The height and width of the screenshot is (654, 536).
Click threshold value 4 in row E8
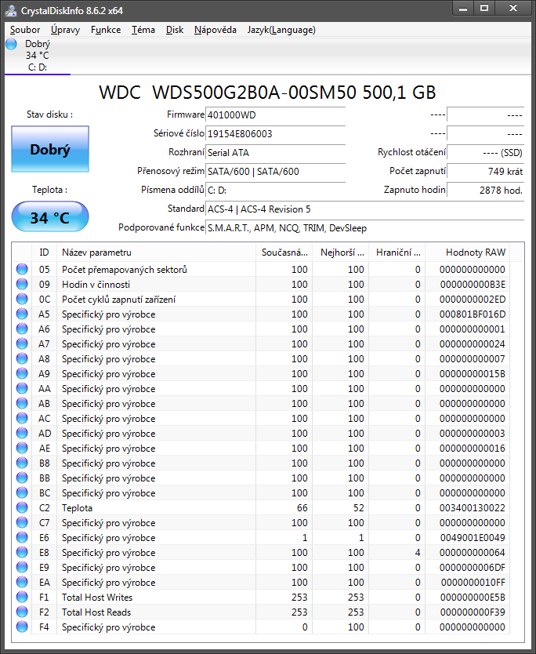418,553
